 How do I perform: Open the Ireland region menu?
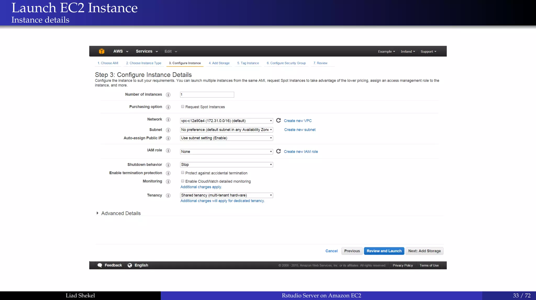click(408, 52)
